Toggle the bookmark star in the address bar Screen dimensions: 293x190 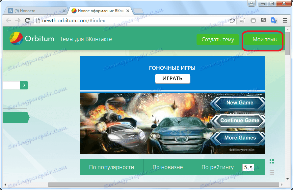click(232, 20)
